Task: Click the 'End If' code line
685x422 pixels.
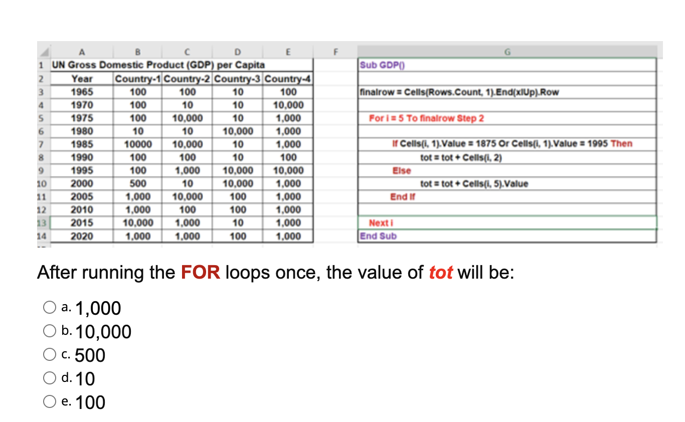Action: (x=507, y=196)
